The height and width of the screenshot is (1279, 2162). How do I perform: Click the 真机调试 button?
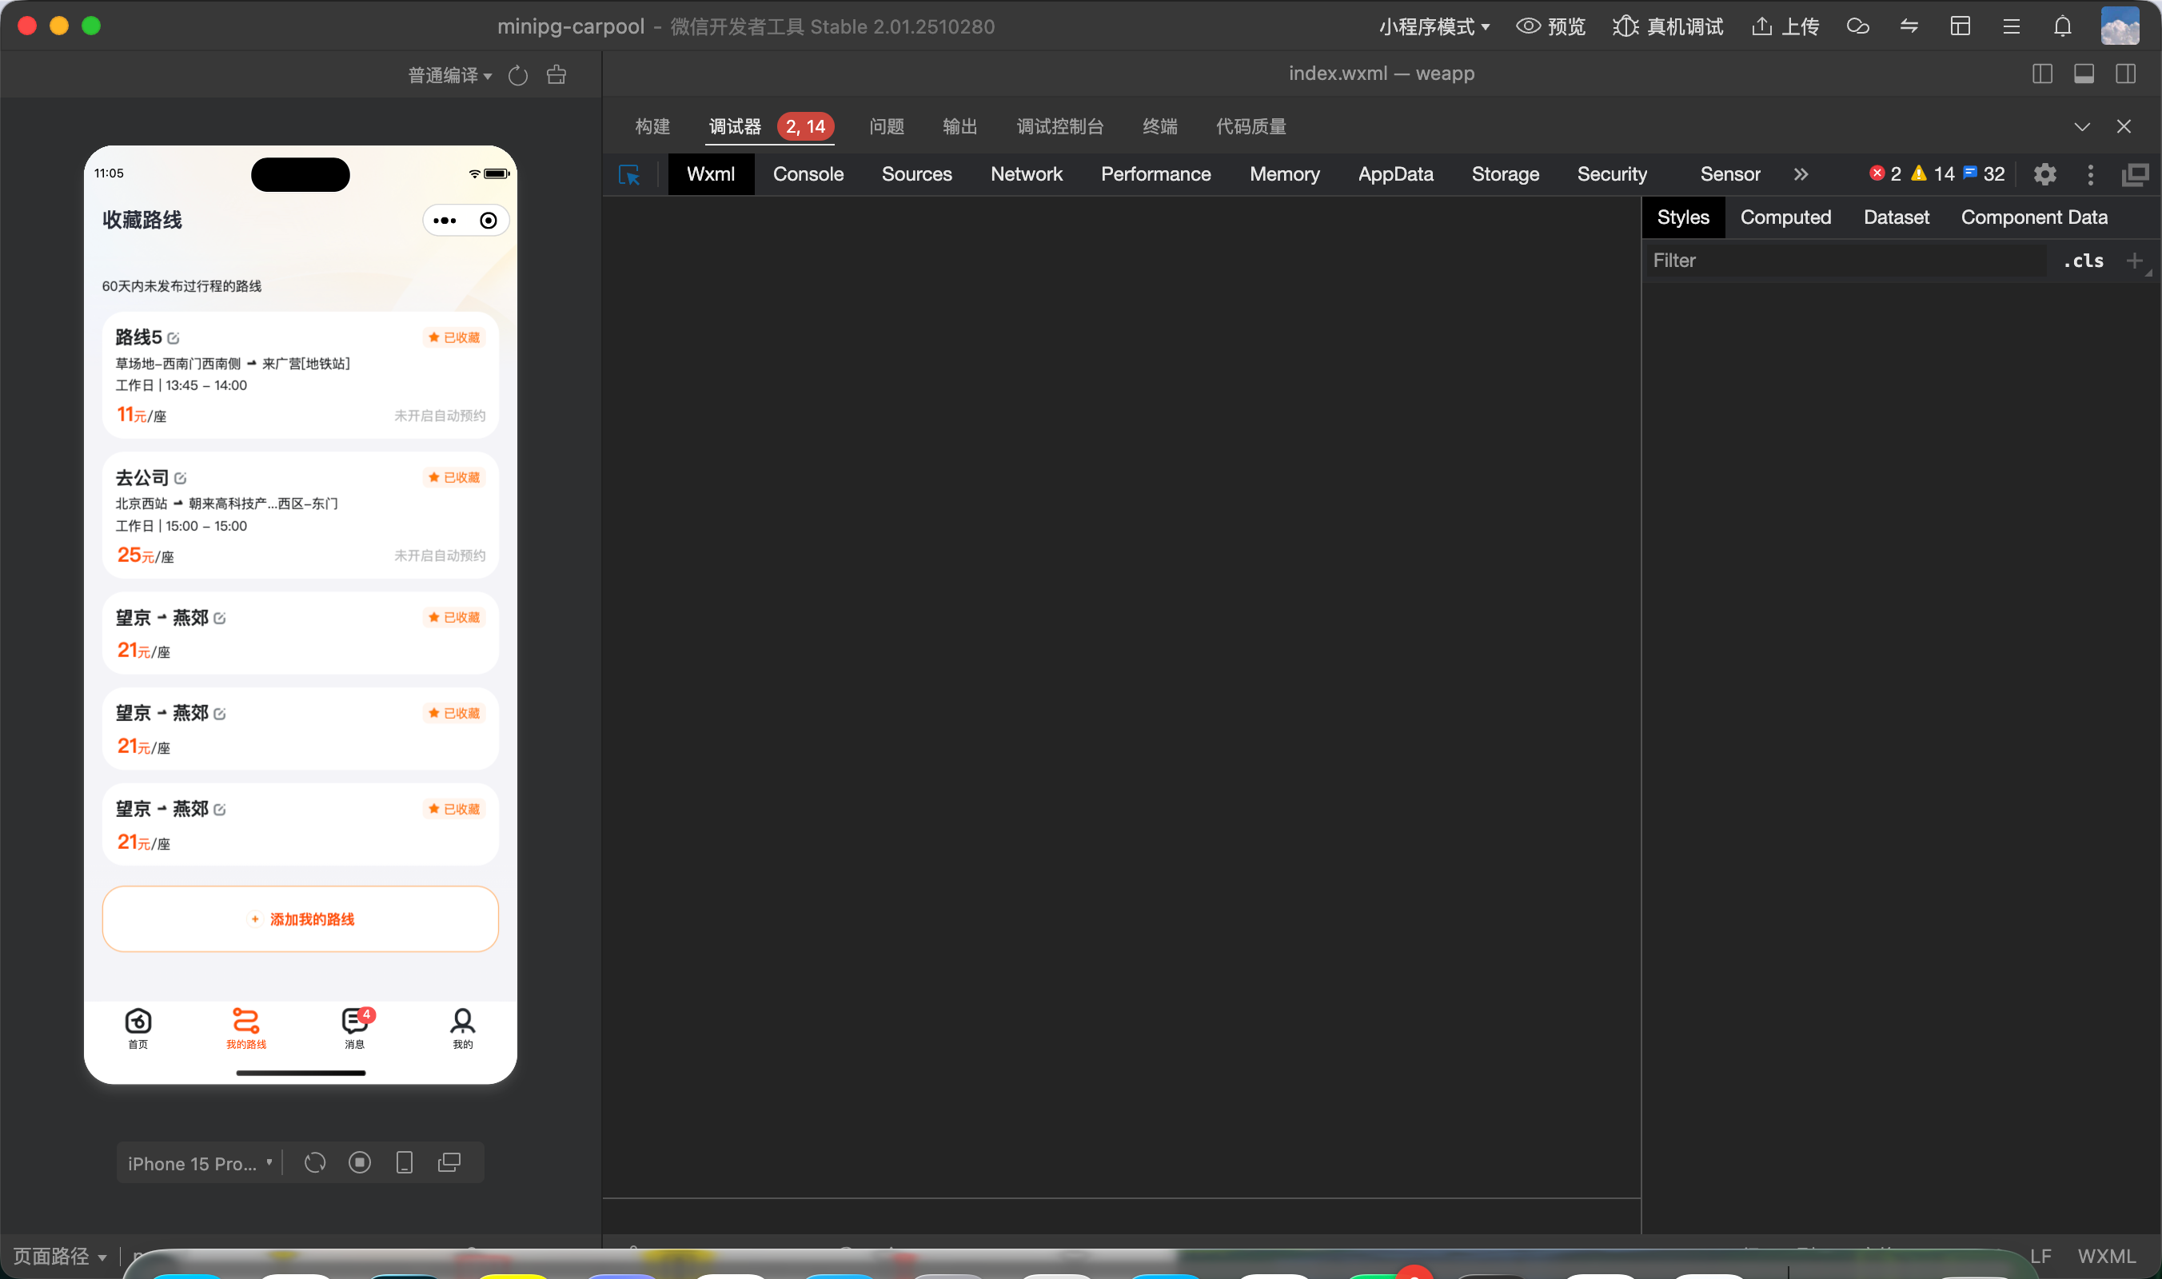1668,26
